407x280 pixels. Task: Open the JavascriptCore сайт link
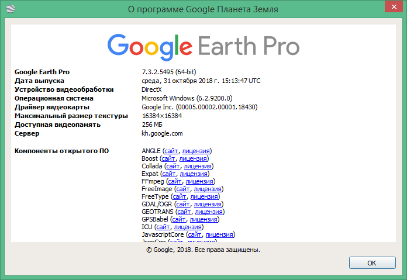[195, 234]
